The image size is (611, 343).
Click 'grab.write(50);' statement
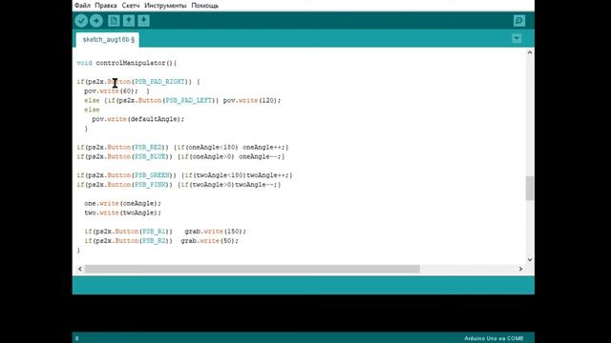[210, 241]
